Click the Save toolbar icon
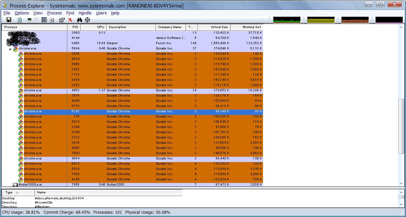Image resolution: width=406 pixels, height=217 pixels. tap(9, 20)
